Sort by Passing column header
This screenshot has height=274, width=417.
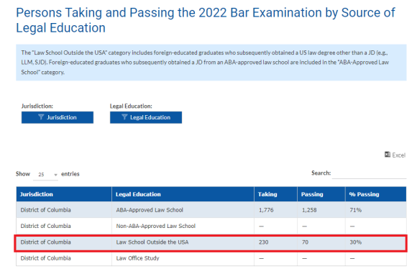point(321,194)
